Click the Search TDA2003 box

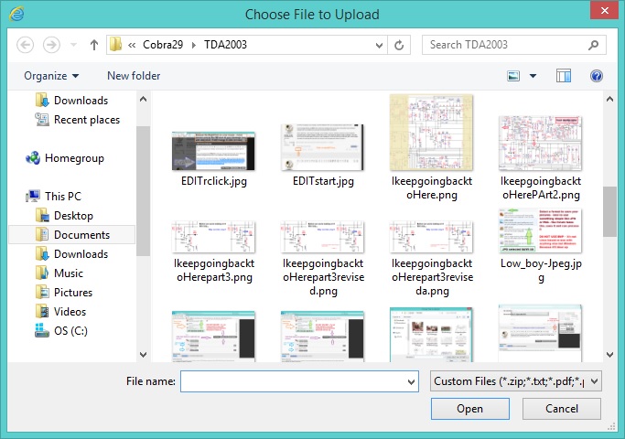tap(508, 44)
